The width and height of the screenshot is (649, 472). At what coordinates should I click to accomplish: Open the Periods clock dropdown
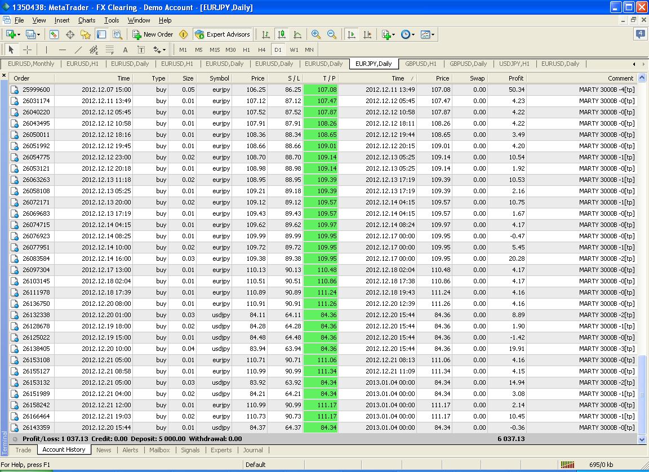(408, 35)
